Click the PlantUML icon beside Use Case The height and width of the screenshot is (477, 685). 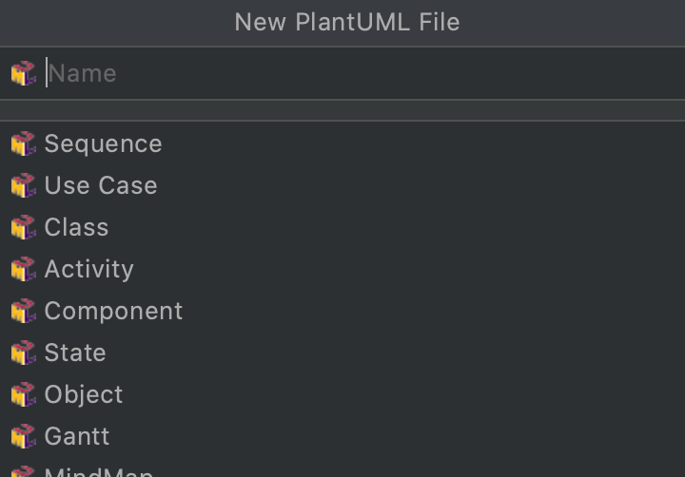[23, 185]
